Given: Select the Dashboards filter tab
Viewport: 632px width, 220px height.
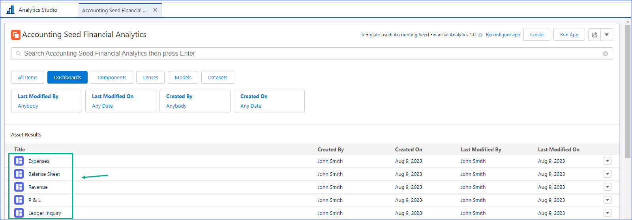Looking at the screenshot, I should [x=68, y=77].
